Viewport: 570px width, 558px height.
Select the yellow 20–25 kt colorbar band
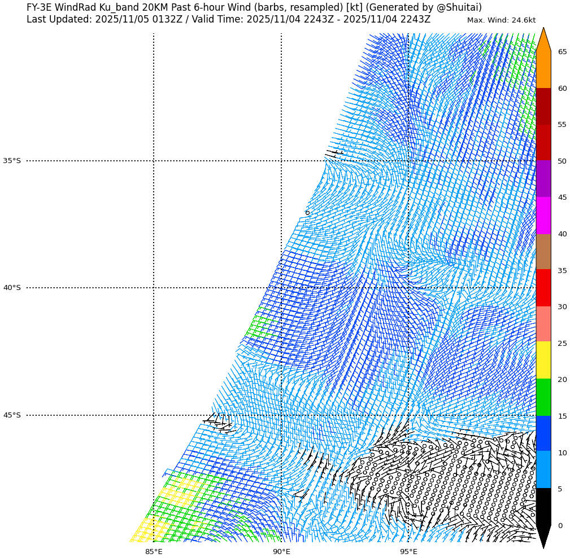543,359
